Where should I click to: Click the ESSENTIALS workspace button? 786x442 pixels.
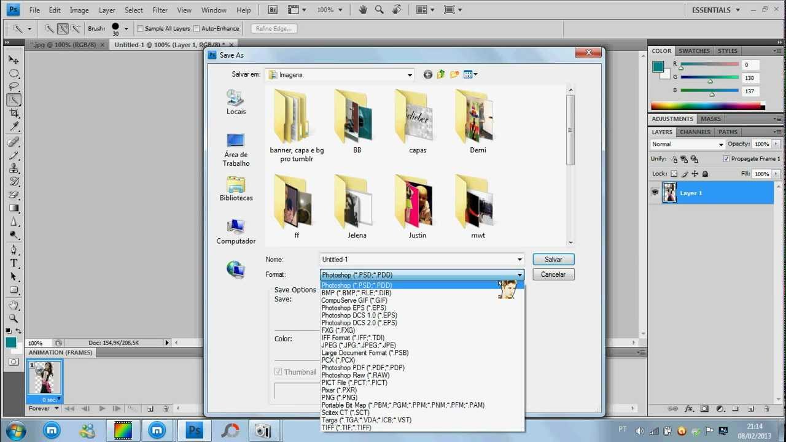[716, 10]
